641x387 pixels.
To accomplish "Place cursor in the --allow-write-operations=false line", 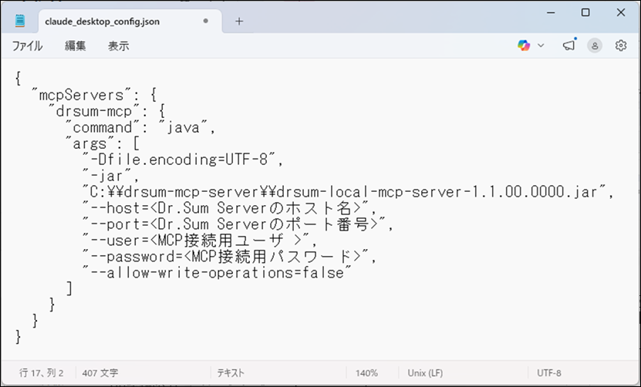I will pos(217,273).
